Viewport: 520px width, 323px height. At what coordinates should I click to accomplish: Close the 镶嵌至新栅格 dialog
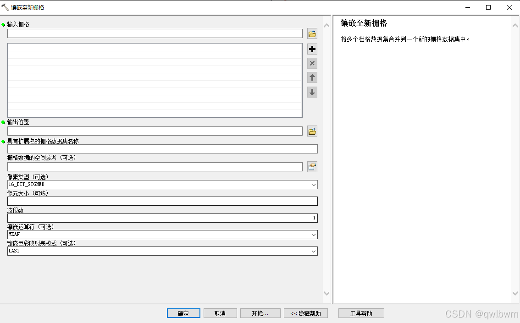[509, 7]
